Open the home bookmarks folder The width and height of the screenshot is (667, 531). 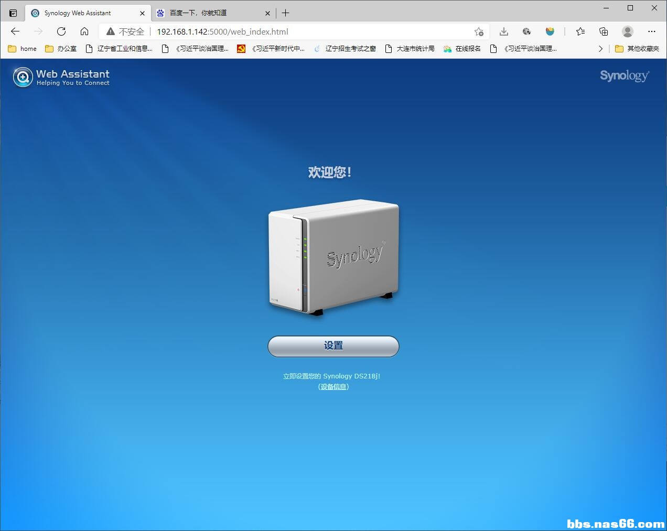click(x=23, y=49)
